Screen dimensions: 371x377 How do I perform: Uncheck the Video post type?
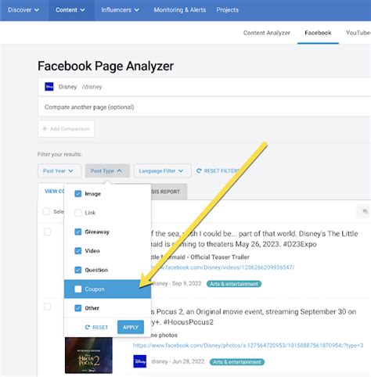78,251
